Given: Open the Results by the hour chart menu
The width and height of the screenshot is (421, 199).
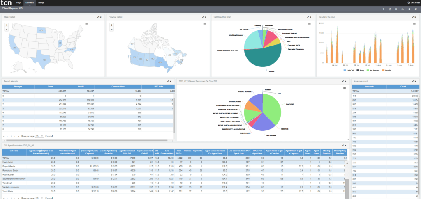Looking at the screenshot, I should click(414, 24).
